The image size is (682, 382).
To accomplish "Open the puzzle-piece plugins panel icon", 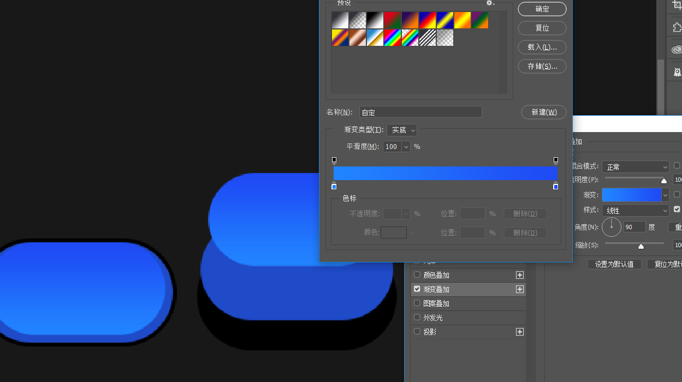I will point(677,27).
